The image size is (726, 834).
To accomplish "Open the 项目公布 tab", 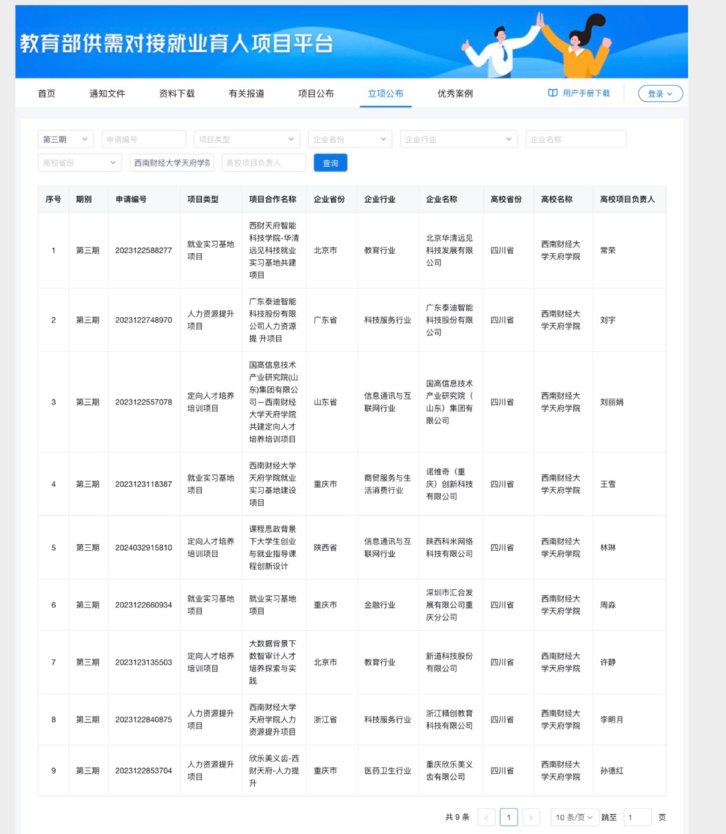I will [316, 94].
